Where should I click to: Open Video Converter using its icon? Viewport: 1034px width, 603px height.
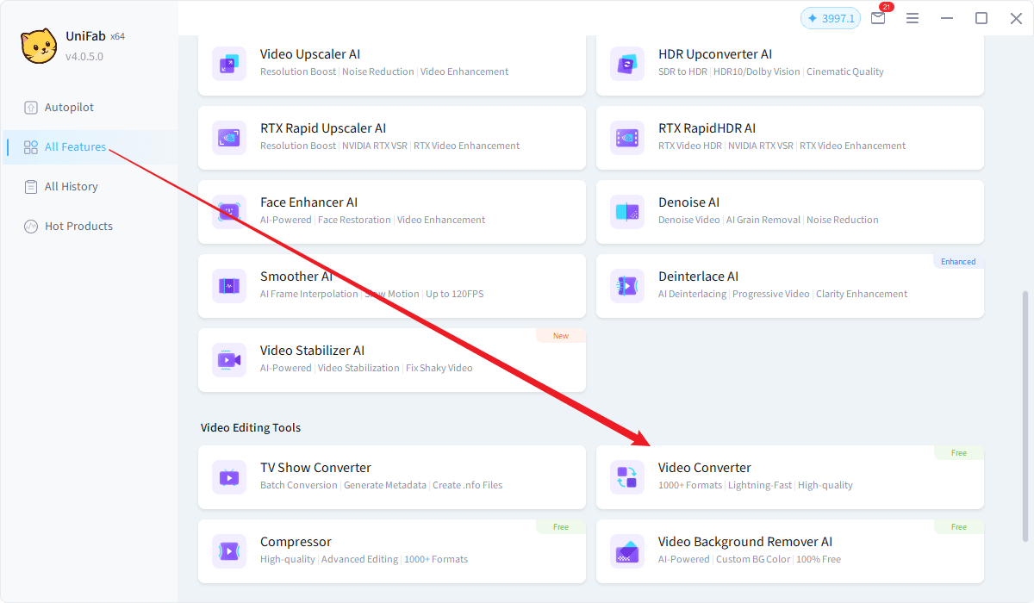pyautogui.click(x=626, y=476)
